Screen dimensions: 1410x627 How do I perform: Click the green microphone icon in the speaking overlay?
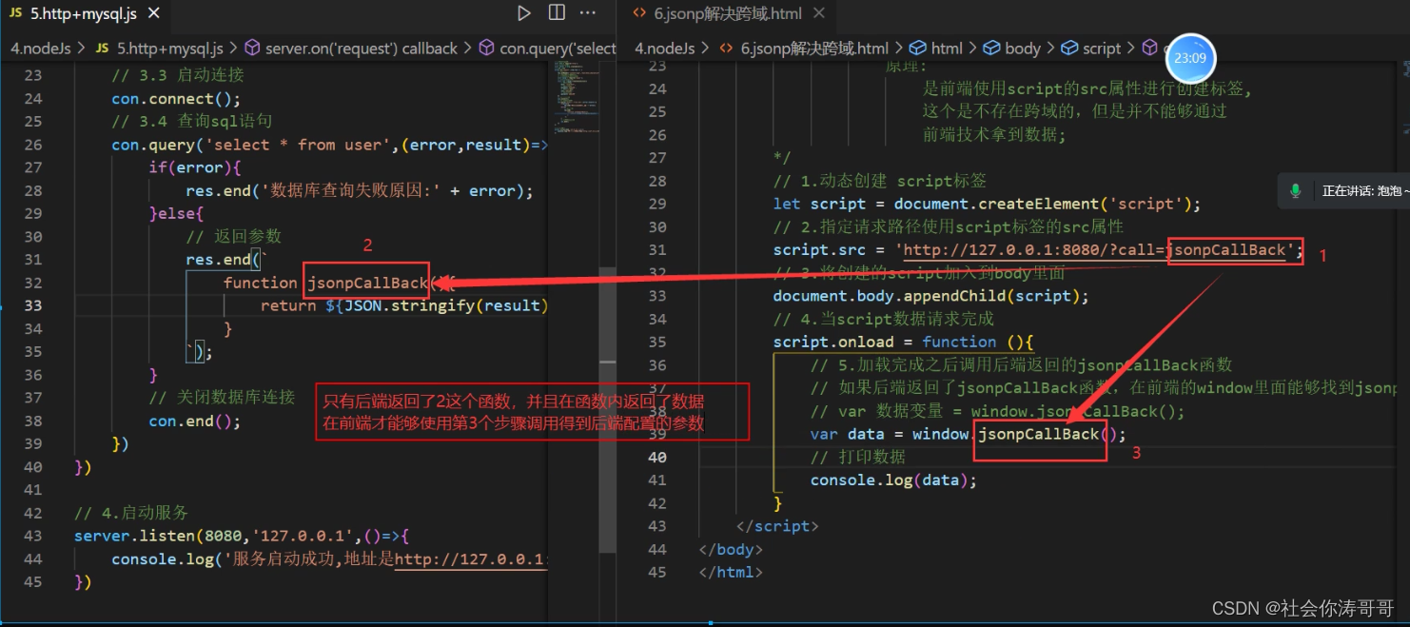click(x=1295, y=191)
